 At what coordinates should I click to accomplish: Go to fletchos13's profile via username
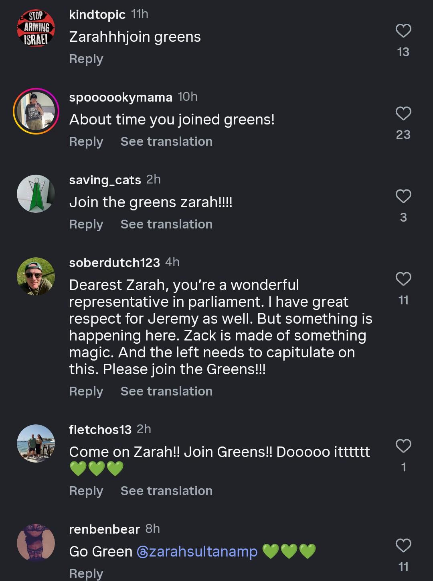100,430
